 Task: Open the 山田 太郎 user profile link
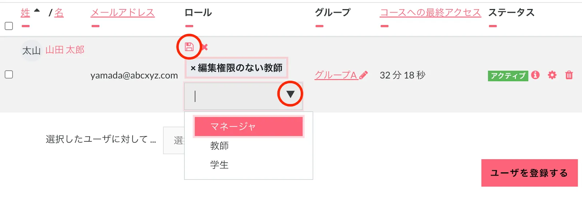65,50
